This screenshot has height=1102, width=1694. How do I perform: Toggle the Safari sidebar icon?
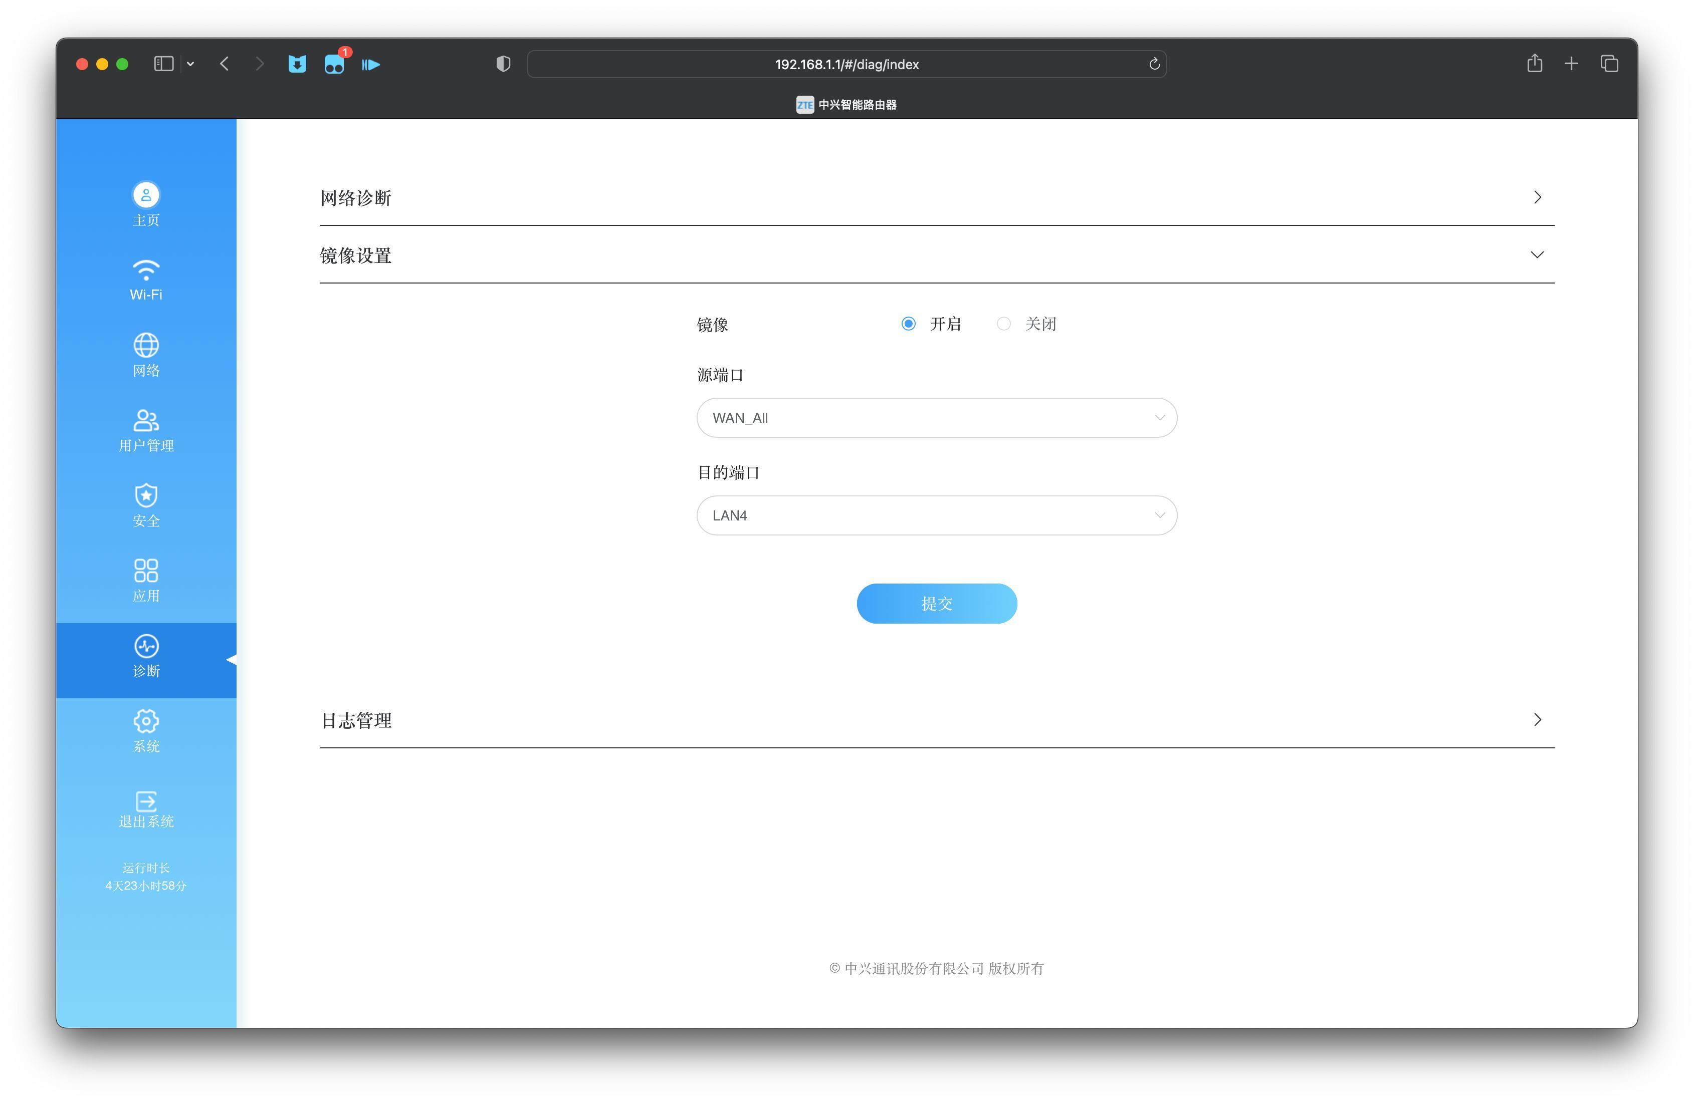pyautogui.click(x=164, y=64)
